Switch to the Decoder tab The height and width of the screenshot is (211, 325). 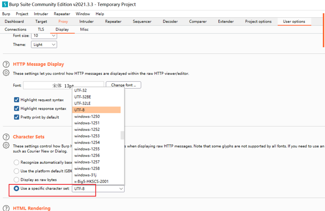tap(170, 21)
